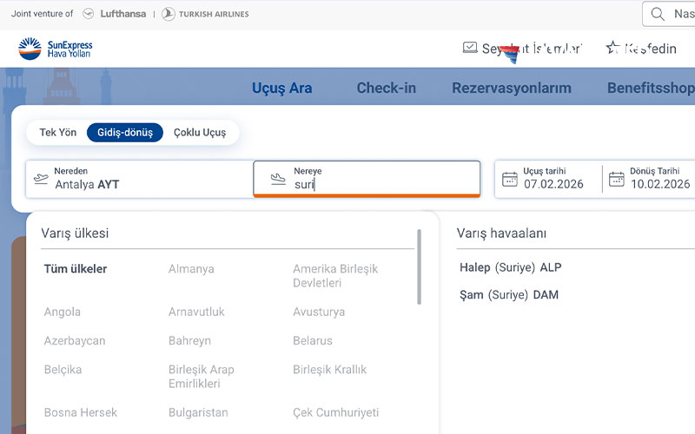This screenshot has height=434, width=695.
Task: Open the Uçuş Ara tab
Action: [281, 88]
